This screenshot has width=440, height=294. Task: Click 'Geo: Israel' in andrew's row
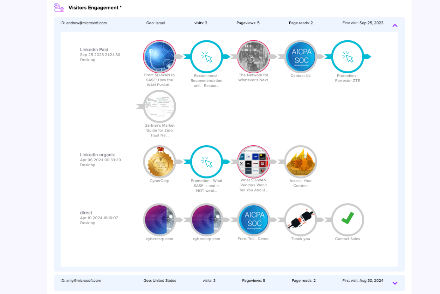[156, 23]
